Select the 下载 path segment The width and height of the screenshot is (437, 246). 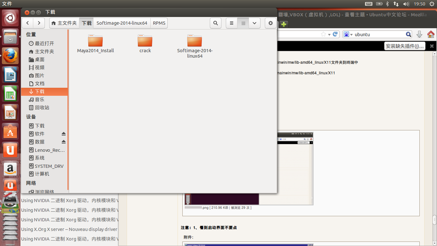[87, 23]
